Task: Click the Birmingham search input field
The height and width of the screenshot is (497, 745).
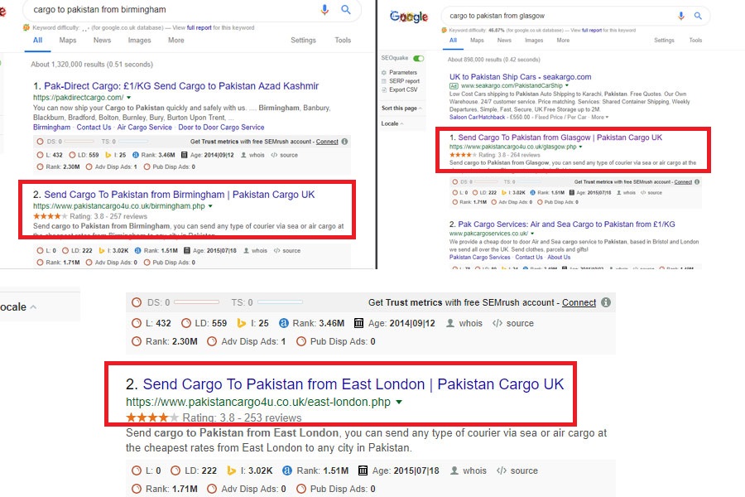Action: point(171,9)
